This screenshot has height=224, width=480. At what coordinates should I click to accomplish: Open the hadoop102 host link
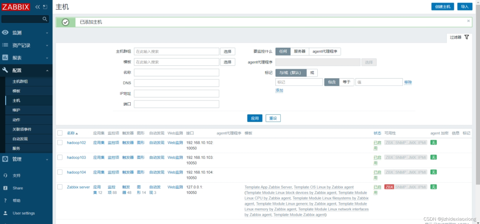(76, 143)
